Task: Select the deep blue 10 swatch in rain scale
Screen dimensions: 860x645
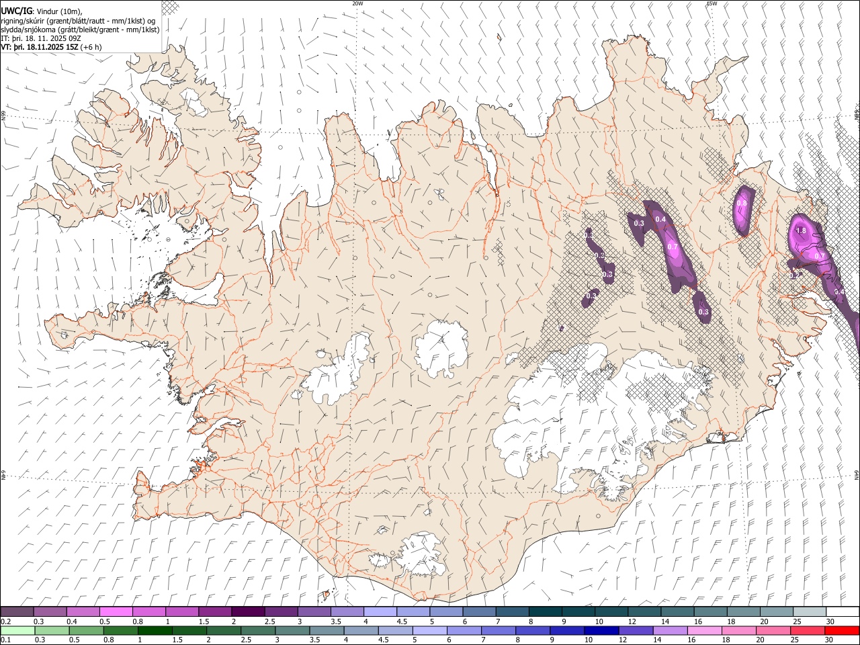Action: (x=601, y=630)
